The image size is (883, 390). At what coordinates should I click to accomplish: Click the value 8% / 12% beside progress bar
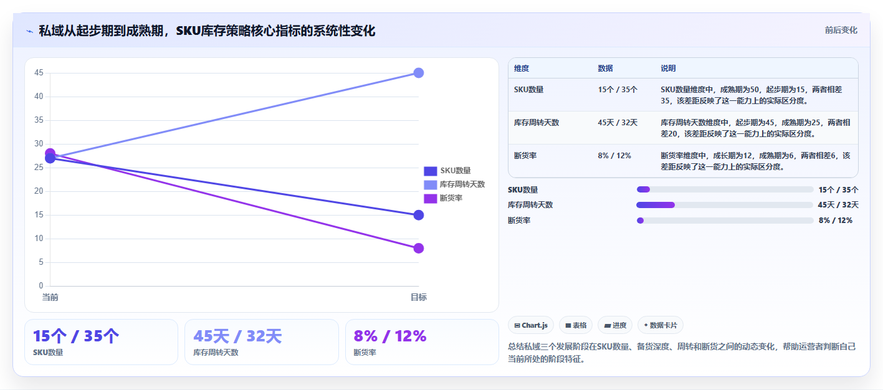[836, 221]
